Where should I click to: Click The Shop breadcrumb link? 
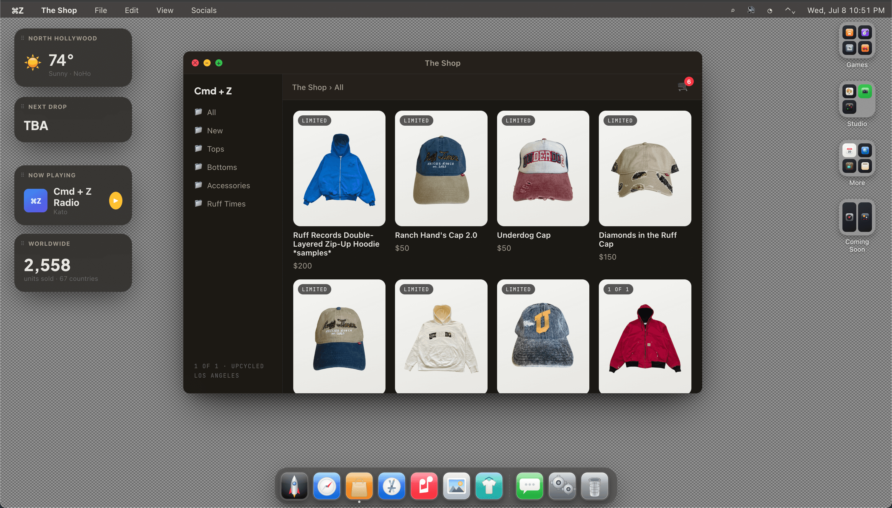pos(309,87)
